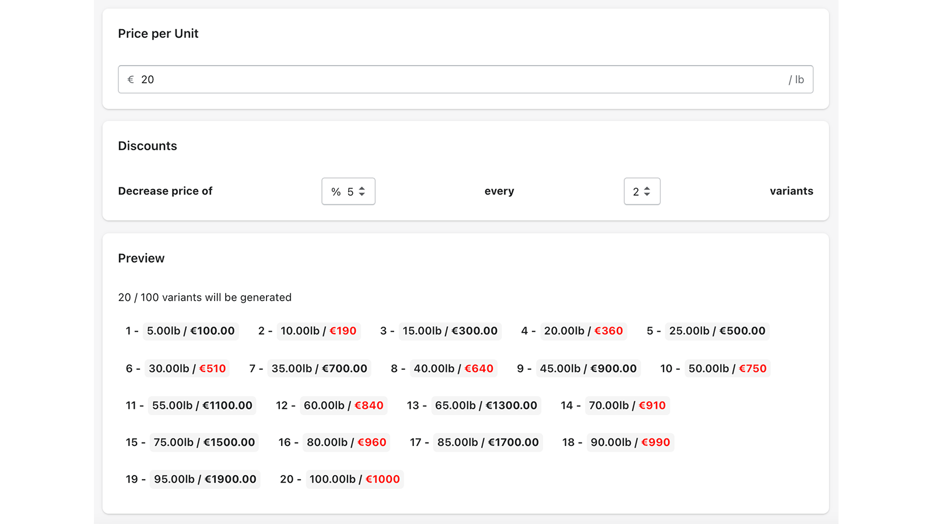
Task: Click the Price per Unit input field
Action: (x=464, y=79)
